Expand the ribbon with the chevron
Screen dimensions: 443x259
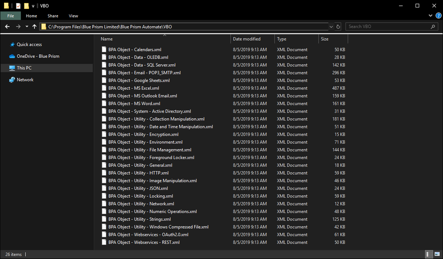pyautogui.click(x=431, y=16)
